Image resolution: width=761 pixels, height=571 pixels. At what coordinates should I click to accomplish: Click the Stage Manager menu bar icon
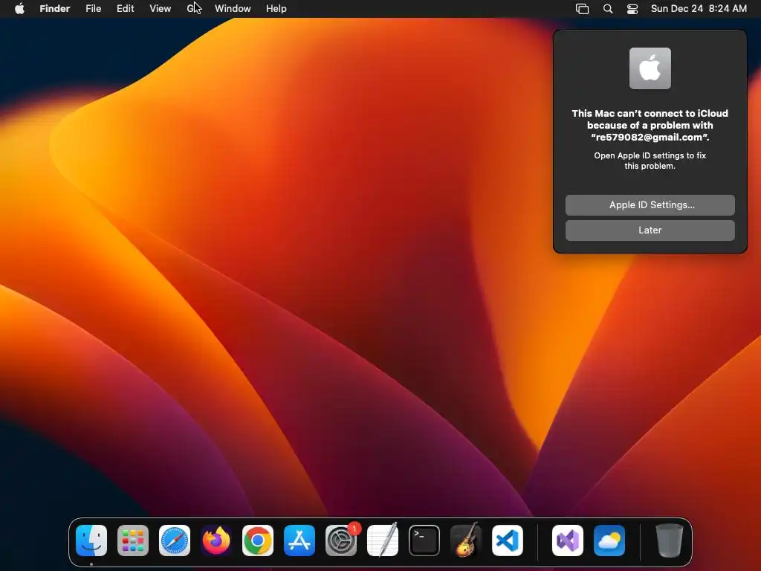click(x=583, y=9)
